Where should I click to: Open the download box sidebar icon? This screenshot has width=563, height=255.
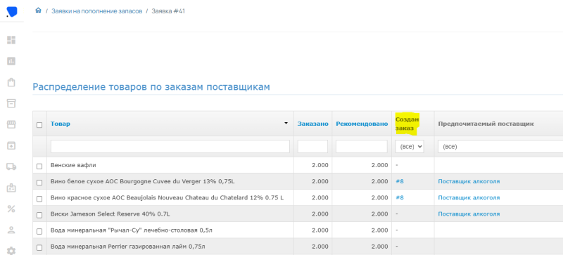point(11,145)
